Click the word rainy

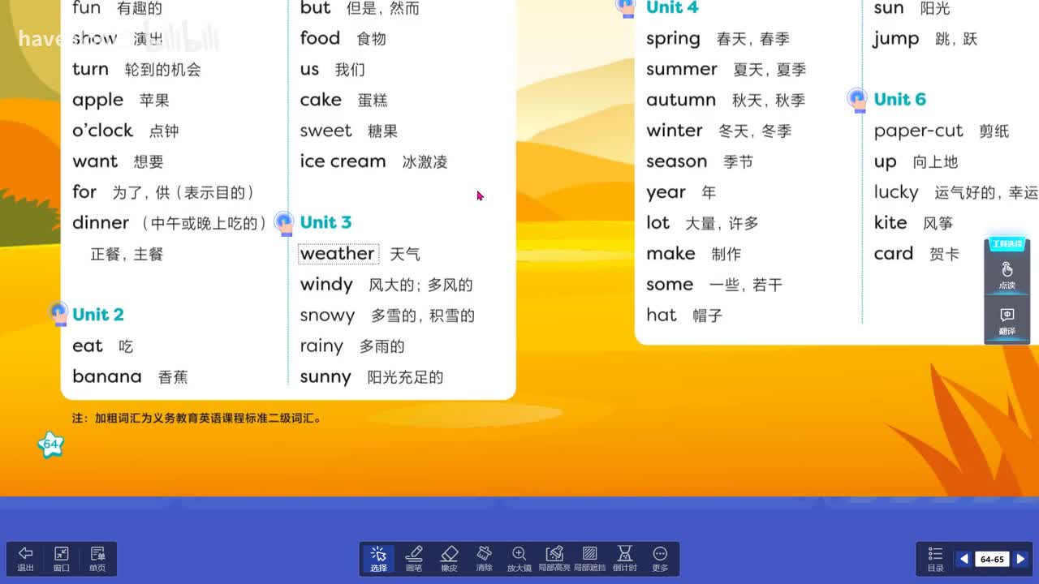pos(321,346)
